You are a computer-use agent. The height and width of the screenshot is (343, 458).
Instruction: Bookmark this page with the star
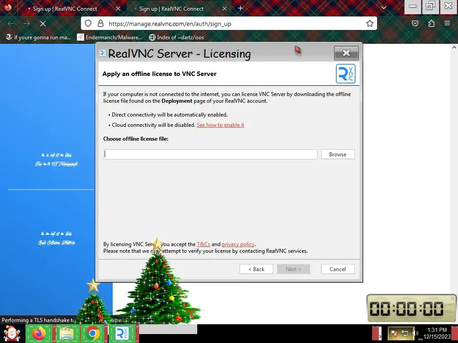[370, 24]
